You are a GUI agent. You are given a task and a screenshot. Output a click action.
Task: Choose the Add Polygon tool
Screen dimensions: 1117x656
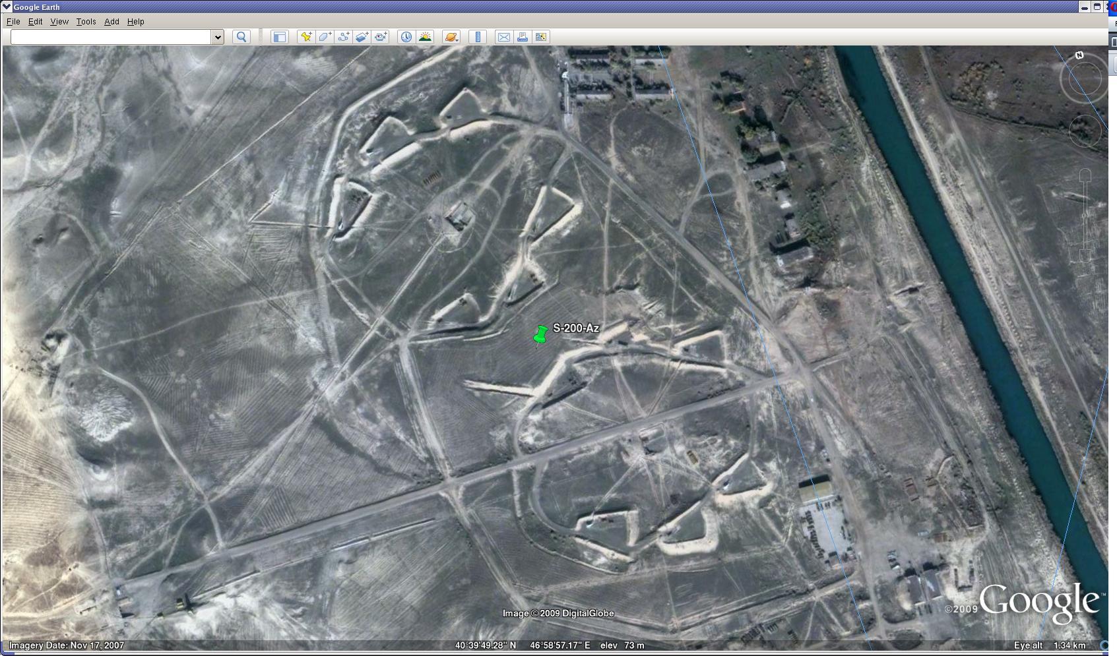[x=325, y=37]
